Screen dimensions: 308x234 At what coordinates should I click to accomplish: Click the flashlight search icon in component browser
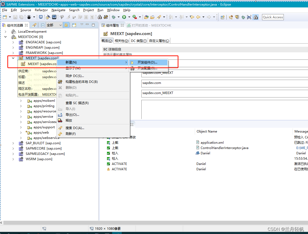click(x=34, y=25)
